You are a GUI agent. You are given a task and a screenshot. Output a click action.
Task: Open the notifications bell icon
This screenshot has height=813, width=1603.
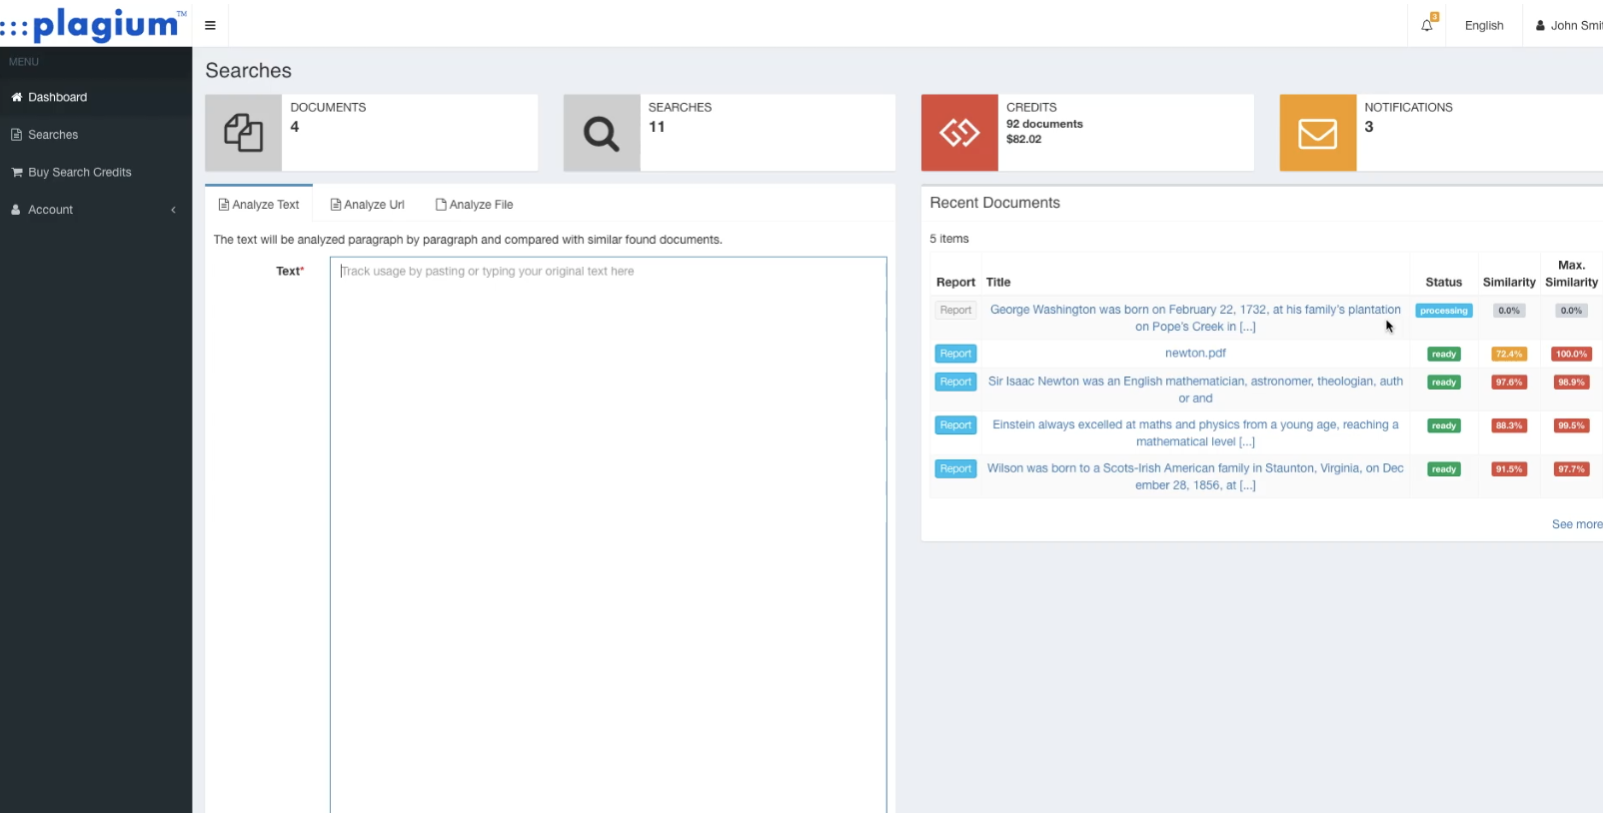click(x=1428, y=24)
